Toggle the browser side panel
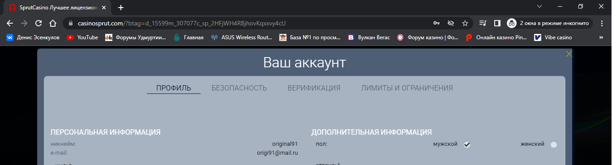Viewport: 616px width, 165px height. tap(497, 23)
